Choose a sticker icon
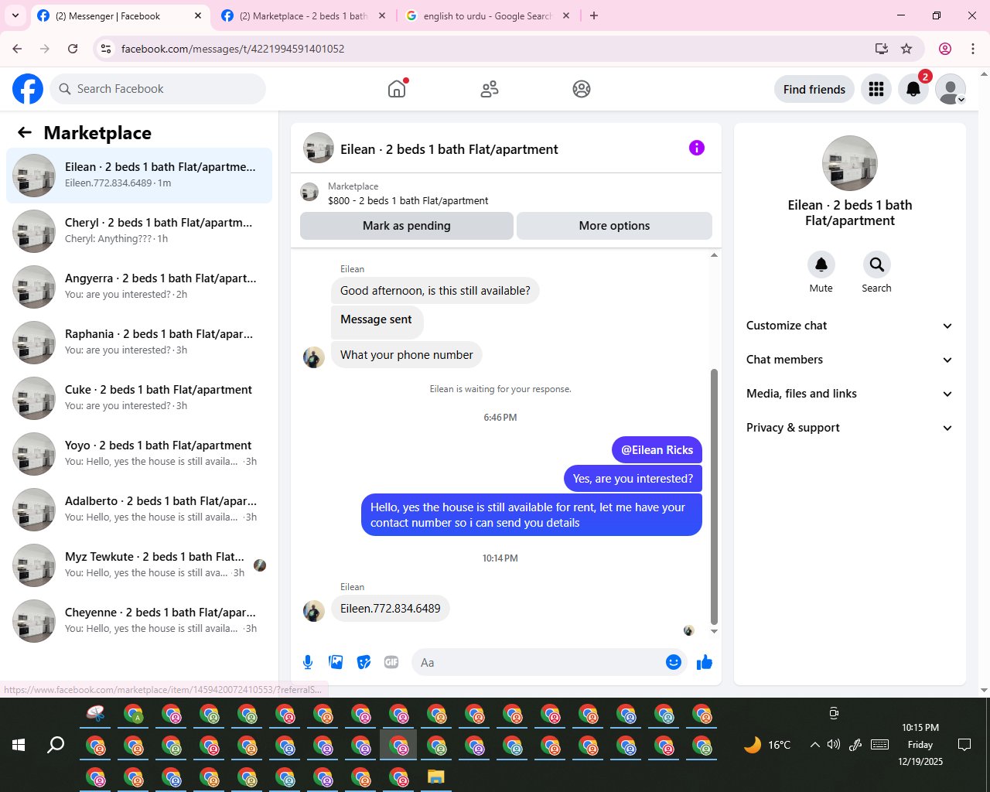 (364, 662)
